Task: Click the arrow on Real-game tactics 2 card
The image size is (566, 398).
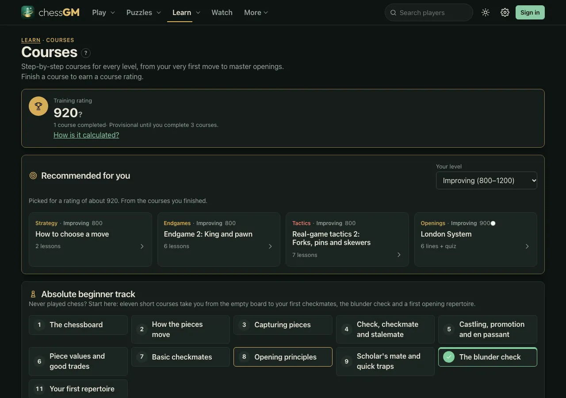Action: (399, 255)
